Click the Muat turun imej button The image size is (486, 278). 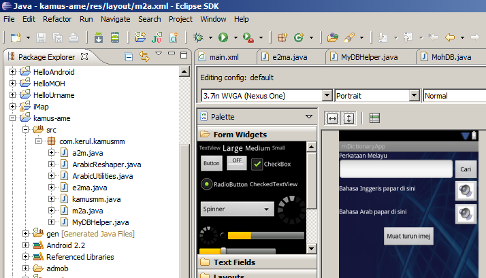pos(408,237)
